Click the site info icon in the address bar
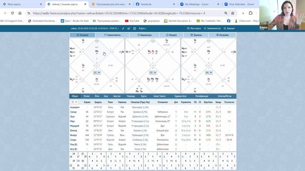 pyautogui.click(x=29, y=13)
